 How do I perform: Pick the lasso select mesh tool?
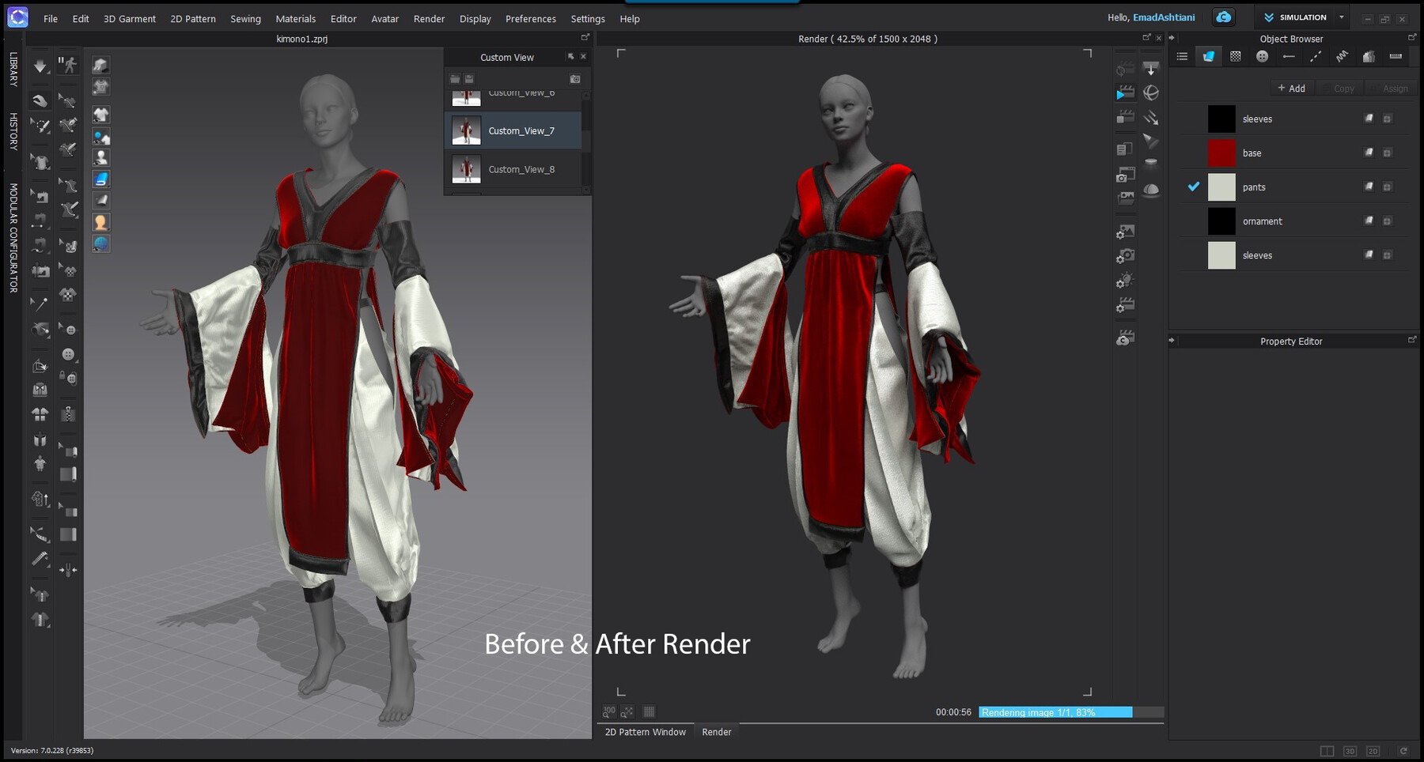point(40,126)
